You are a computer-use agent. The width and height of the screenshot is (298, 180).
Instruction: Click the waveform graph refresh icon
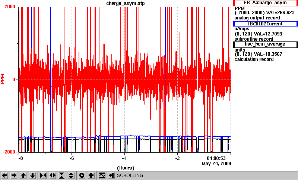pyautogui.click(x=102, y=176)
